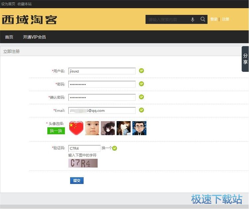This screenshot has width=249, height=209.
Task: Open the 分享 share side tab
Action: tap(245, 59)
